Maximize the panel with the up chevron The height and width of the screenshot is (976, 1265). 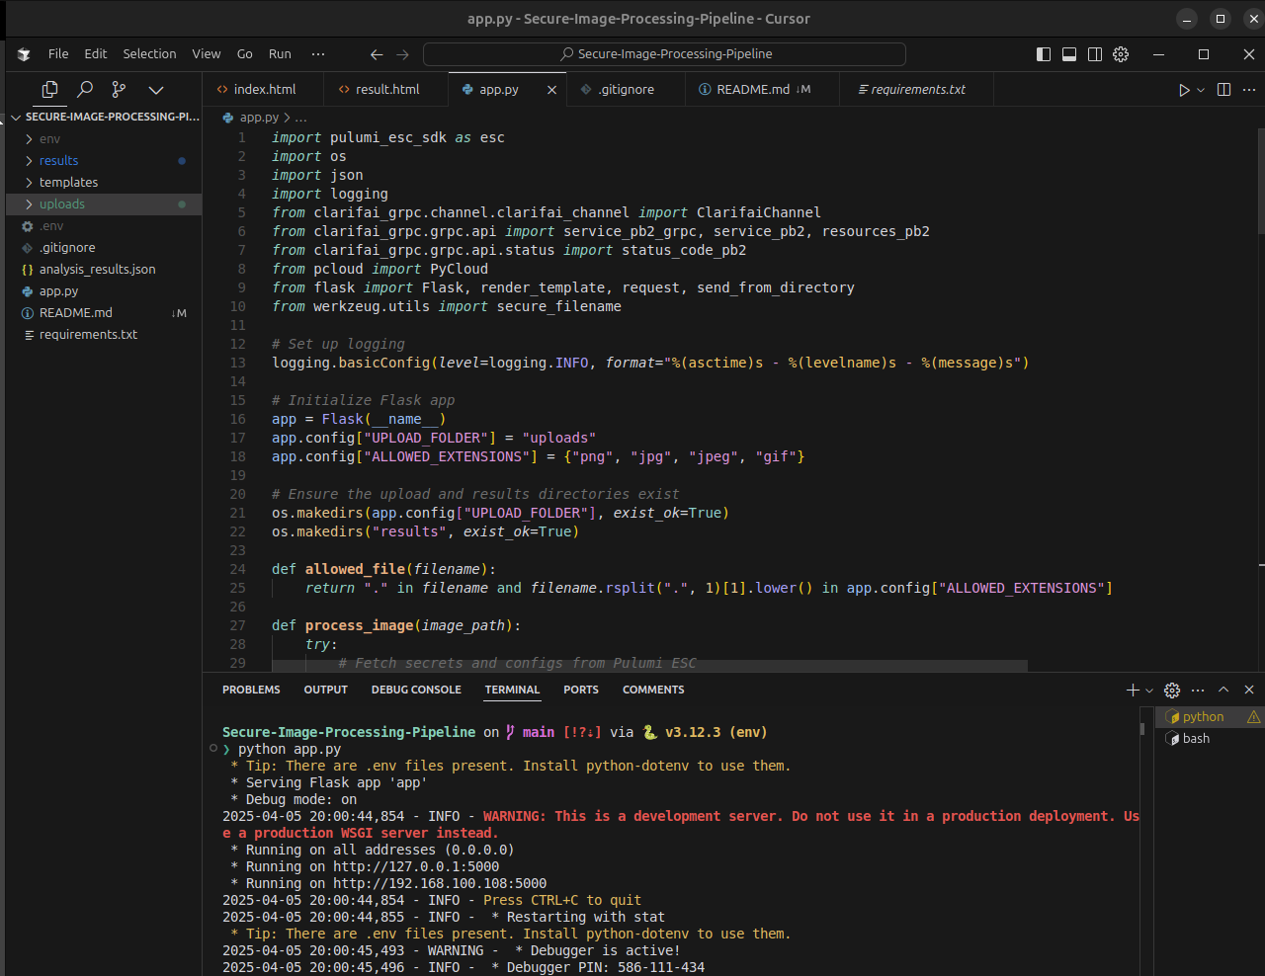1223,690
